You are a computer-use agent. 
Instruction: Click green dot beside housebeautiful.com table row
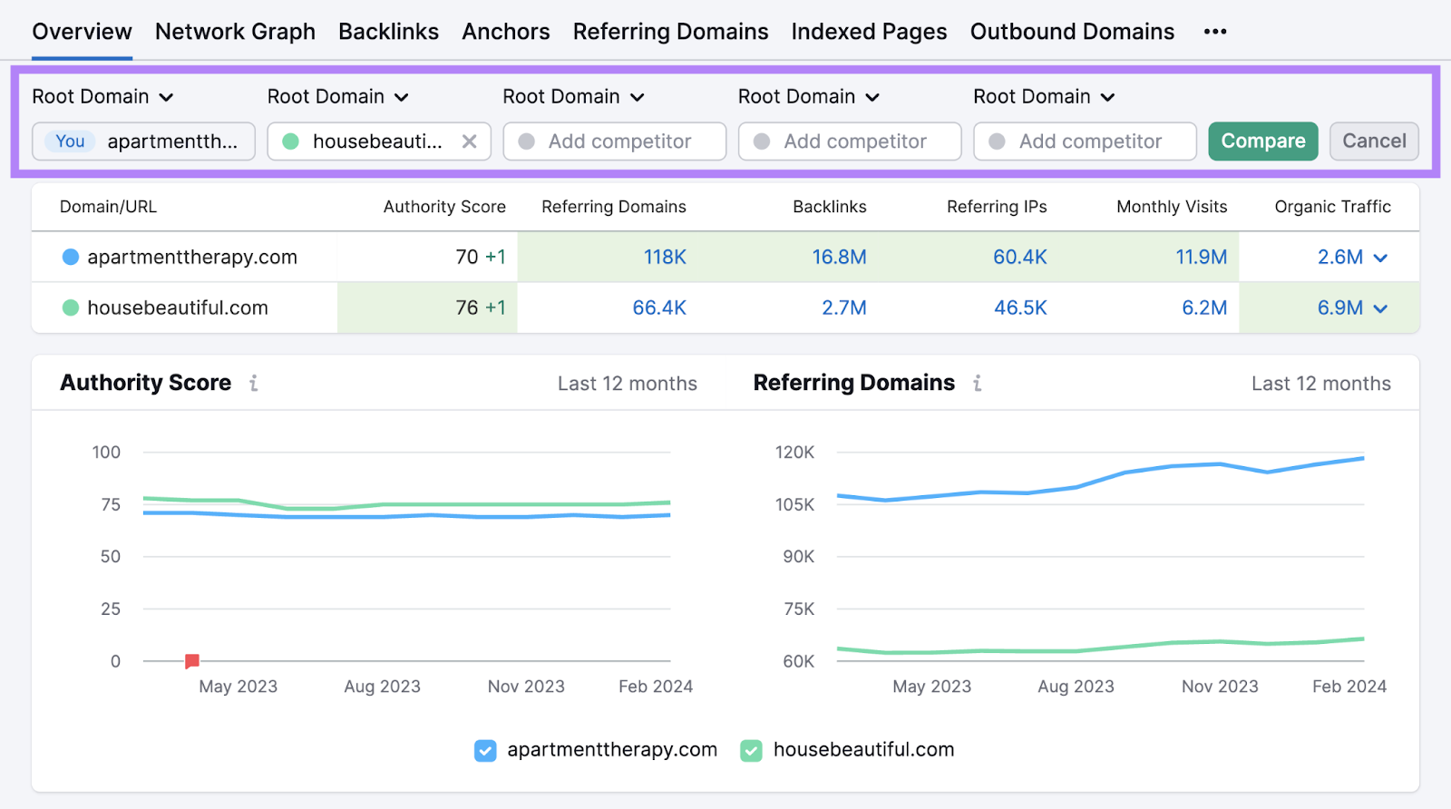[70, 307]
